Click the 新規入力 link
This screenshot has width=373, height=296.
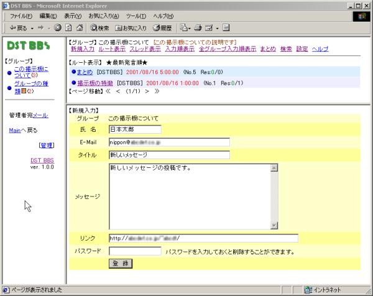(x=83, y=49)
